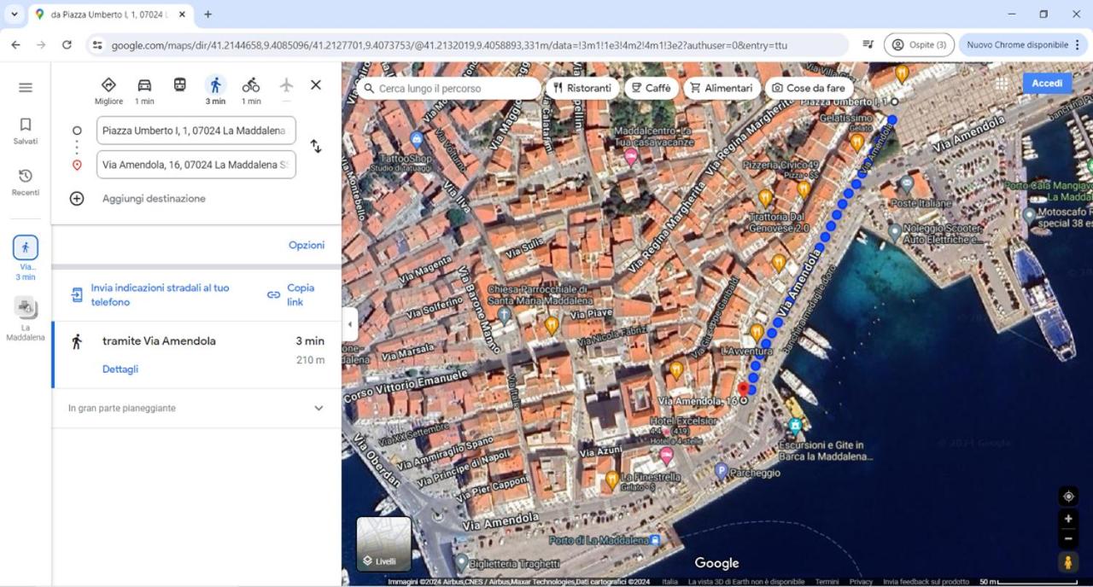The width and height of the screenshot is (1093, 587).
Task: Open Salvati saved places
Action: coord(26,131)
